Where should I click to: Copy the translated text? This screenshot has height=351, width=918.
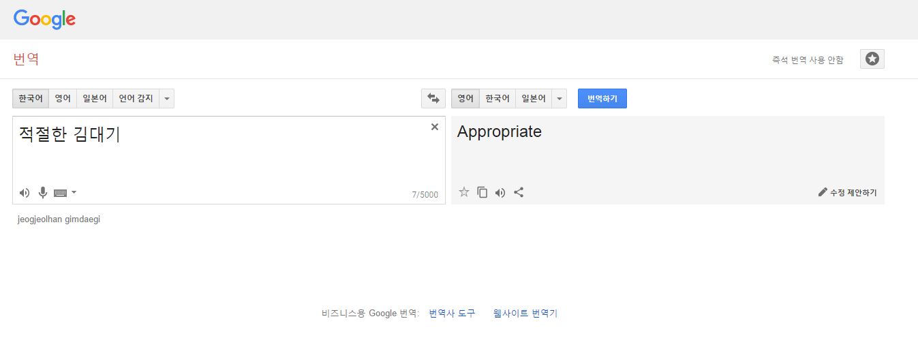483,192
